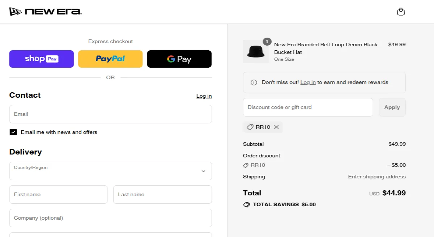434x237 pixels.
Task: Open the shopping bag cart icon
Action: point(401,12)
